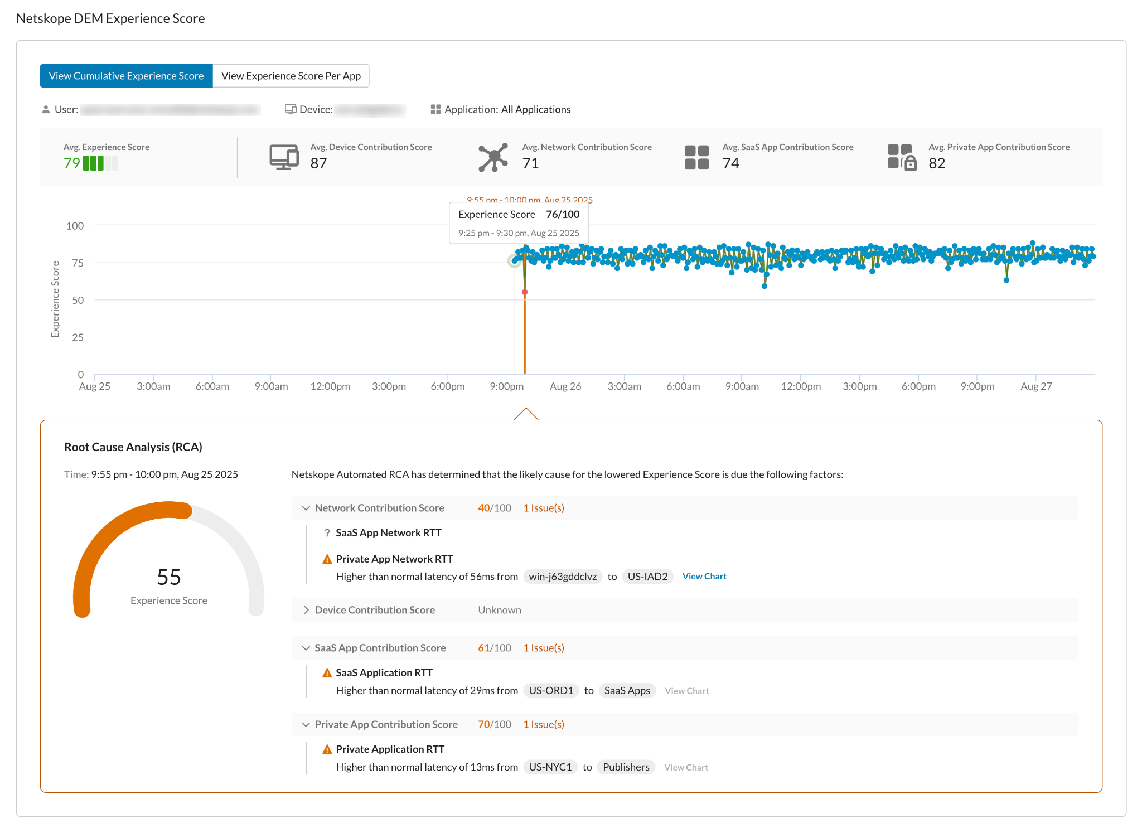
Task: Click the network contribution node icon
Action: (493, 157)
